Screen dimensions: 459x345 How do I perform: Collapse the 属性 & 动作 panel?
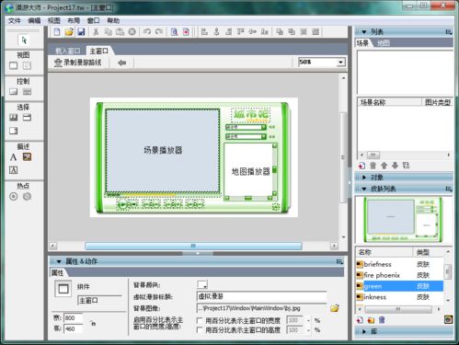click(x=59, y=261)
